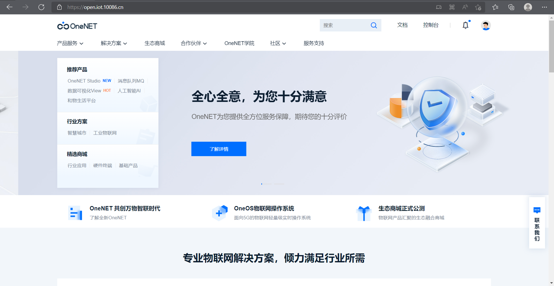
Task: Open OneOS物联网操作系统 title
Action: (x=264, y=208)
